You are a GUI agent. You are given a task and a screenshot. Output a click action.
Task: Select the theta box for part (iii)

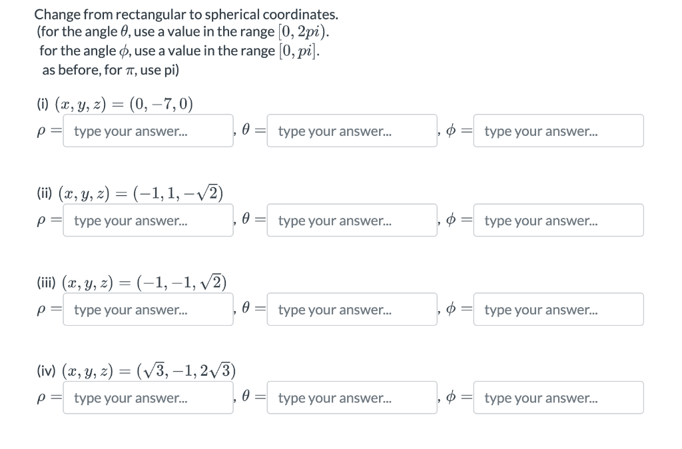coord(352,309)
